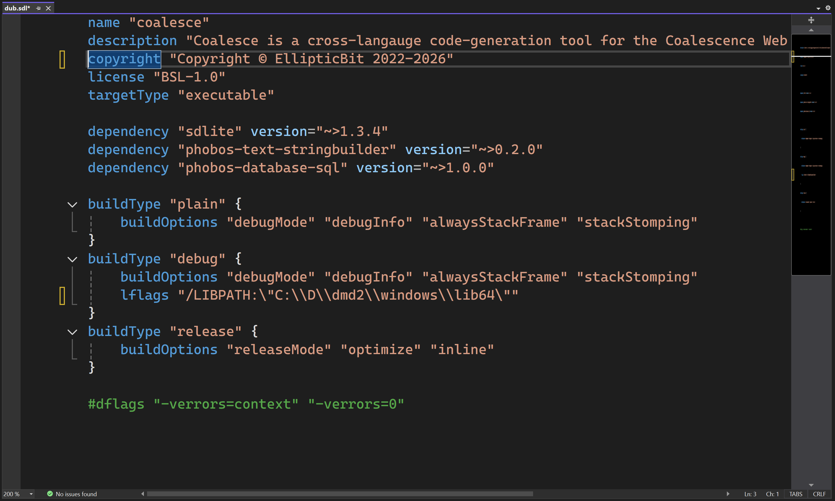Click the horizontal scrollbar left arrow

coord(143,494)
